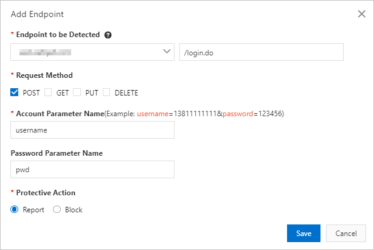Close the Add Endpoint dialog
Screen dimensions: 374x250
(x=362, y=14)
